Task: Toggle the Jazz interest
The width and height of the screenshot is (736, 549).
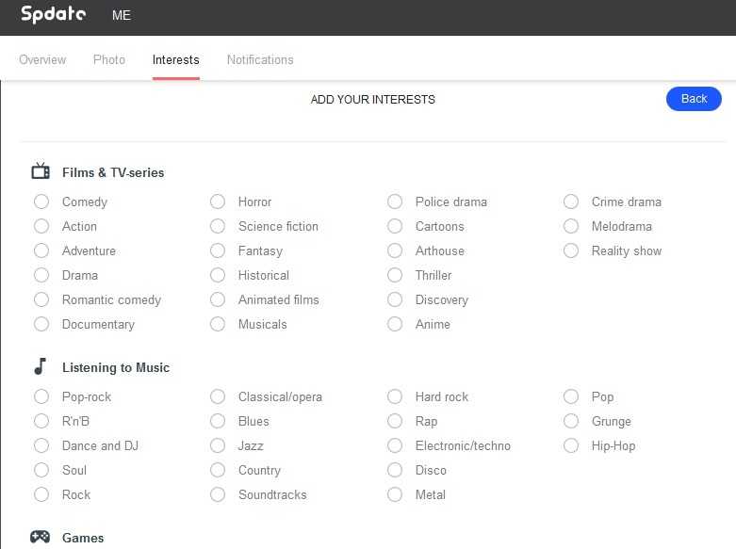Action: 218,445
